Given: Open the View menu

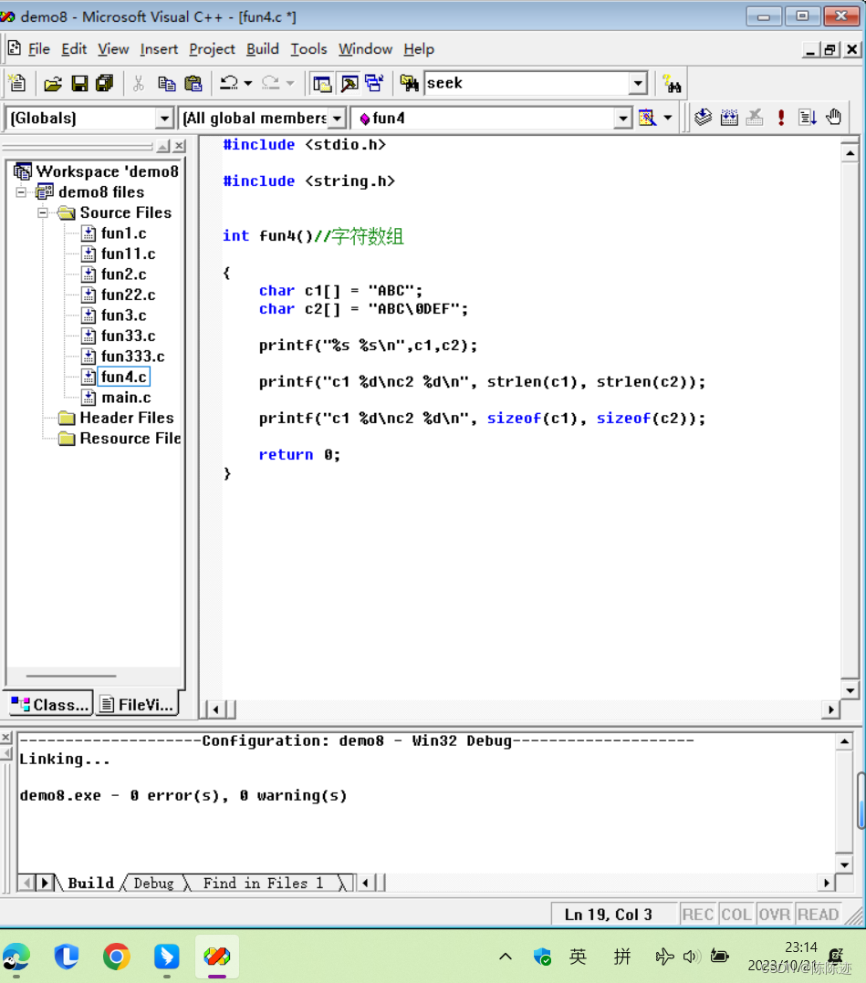Looking at the screenshot, I should (113, 49).
